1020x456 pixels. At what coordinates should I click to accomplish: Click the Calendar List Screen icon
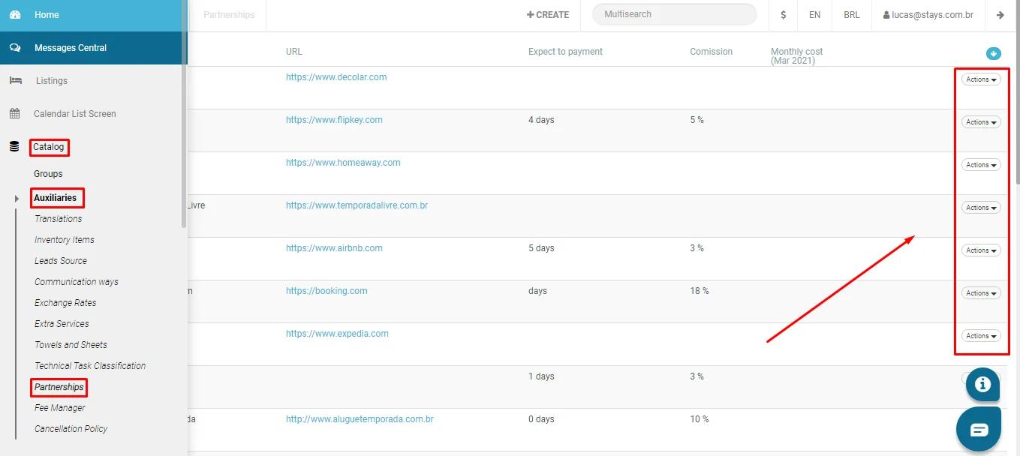[15, 114]
